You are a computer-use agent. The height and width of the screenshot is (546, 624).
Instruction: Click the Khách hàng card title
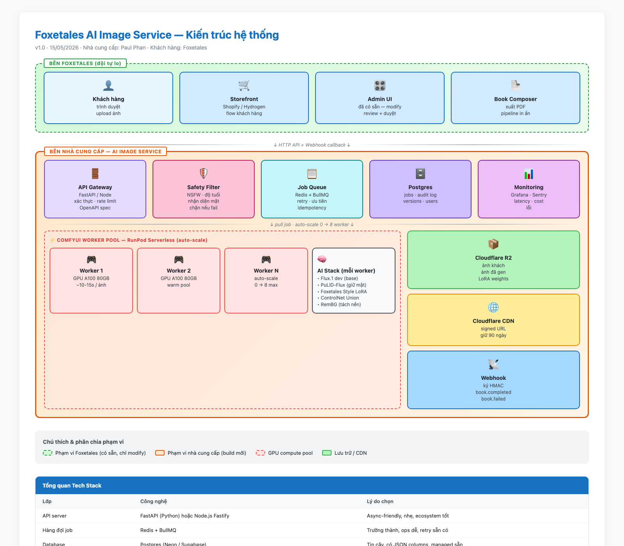coord(108,99)
